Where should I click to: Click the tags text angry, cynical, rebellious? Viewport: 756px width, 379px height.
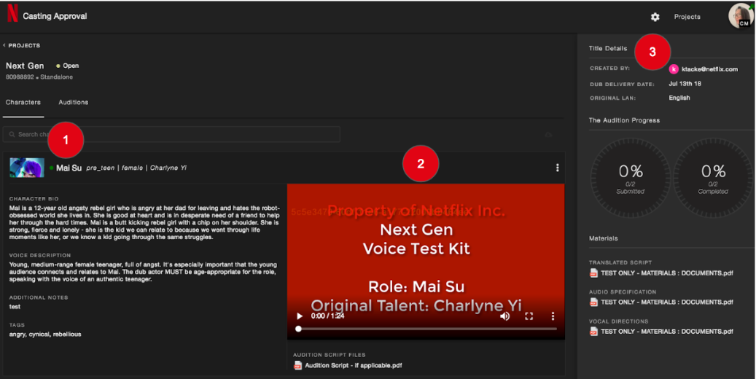click(x=45, y=334)
